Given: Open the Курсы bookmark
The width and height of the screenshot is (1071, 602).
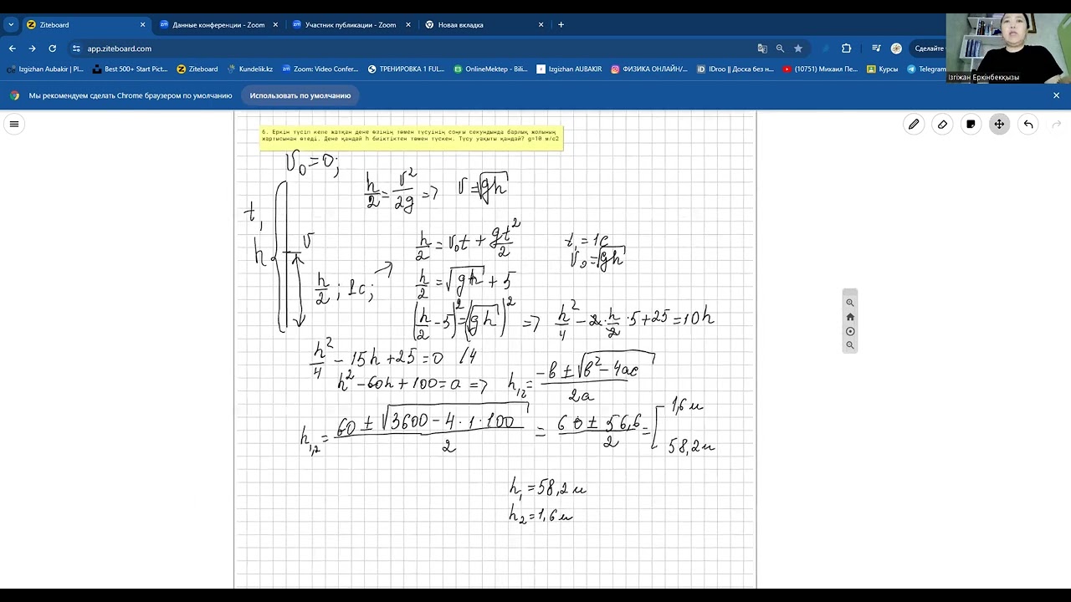Looking at the screenshot, I should [x=883, y=69].
